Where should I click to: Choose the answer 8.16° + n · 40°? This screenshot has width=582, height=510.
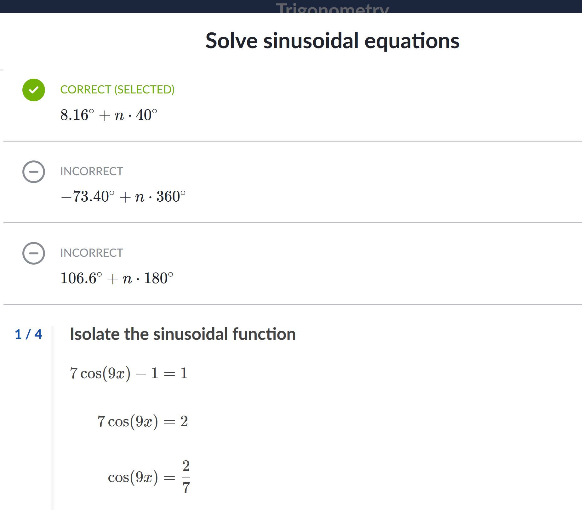[x=109, y=115]
